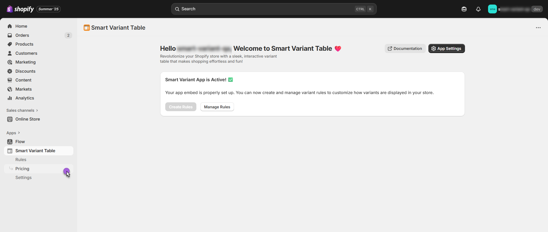Image resolution: width=548 pixels, height=232 pixels.
Task: Open Markets section
Action: click(x=23, y=89)
